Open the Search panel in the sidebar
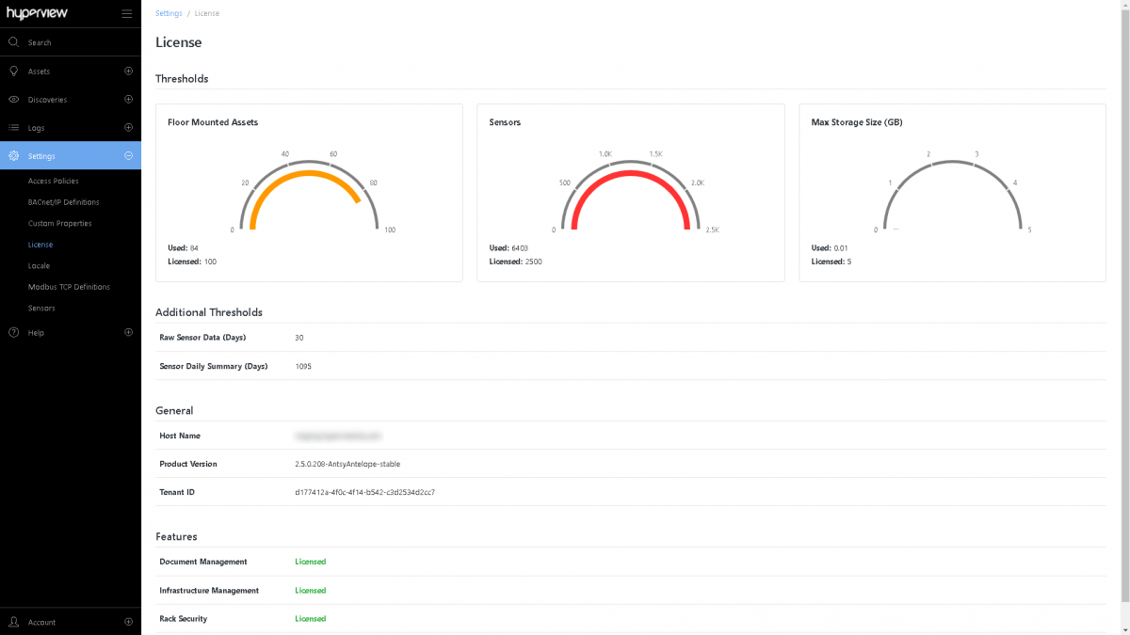Image resolution: width=1130 pixels, height=635 pixels. 13,41
